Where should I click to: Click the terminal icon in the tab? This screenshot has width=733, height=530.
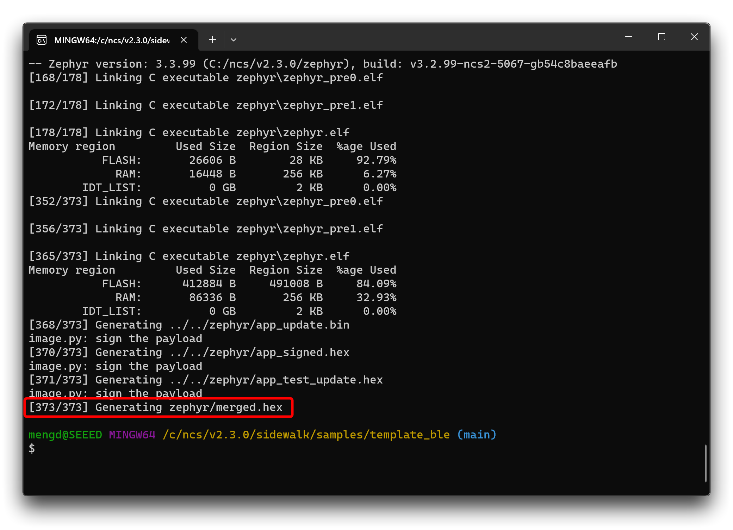(x=42, y=40)
